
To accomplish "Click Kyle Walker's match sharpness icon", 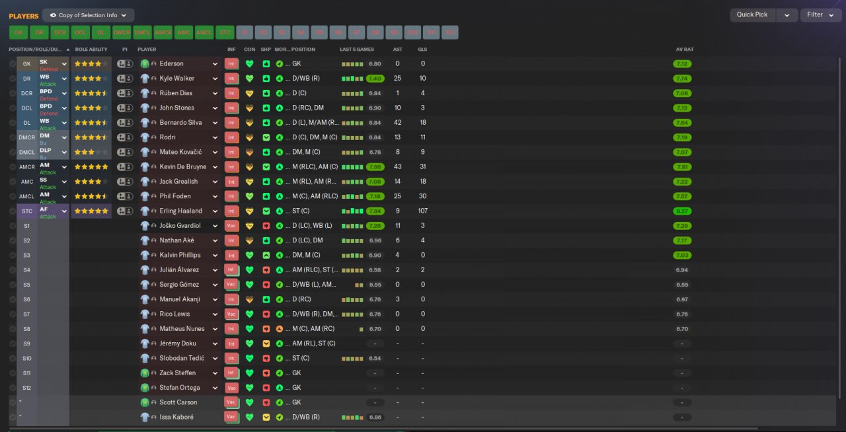I will 266,79.
